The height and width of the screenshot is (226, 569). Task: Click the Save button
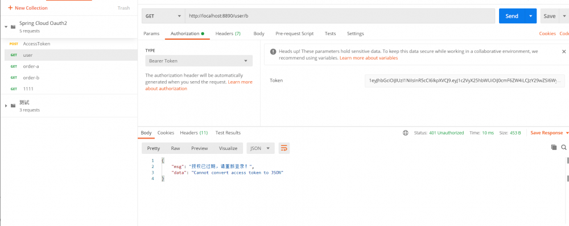(x=550, y=16)
